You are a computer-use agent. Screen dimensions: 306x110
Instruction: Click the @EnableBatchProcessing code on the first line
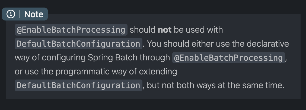point(71,30)
